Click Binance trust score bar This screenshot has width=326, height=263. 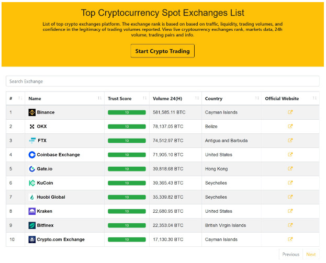(127, 112)
